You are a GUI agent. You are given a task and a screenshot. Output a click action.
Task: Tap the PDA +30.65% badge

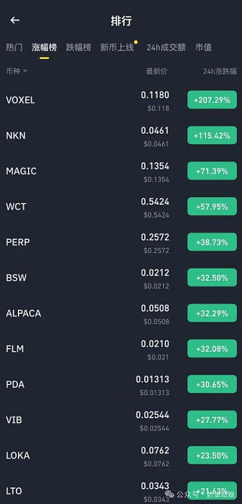click(x=212, y=384)
